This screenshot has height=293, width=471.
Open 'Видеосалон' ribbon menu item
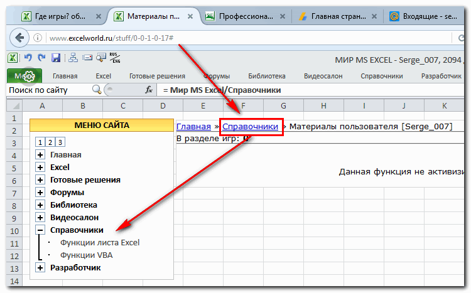(323, 77)
